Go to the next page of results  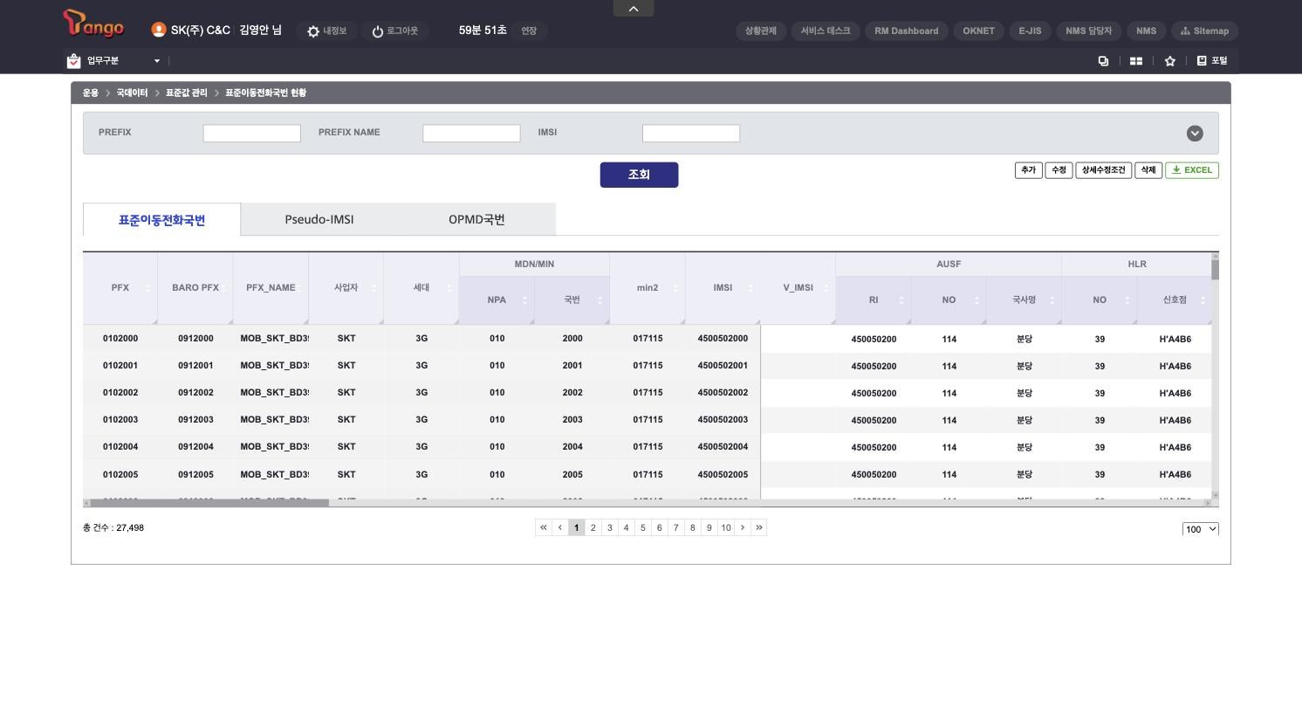tap(743, 527)
